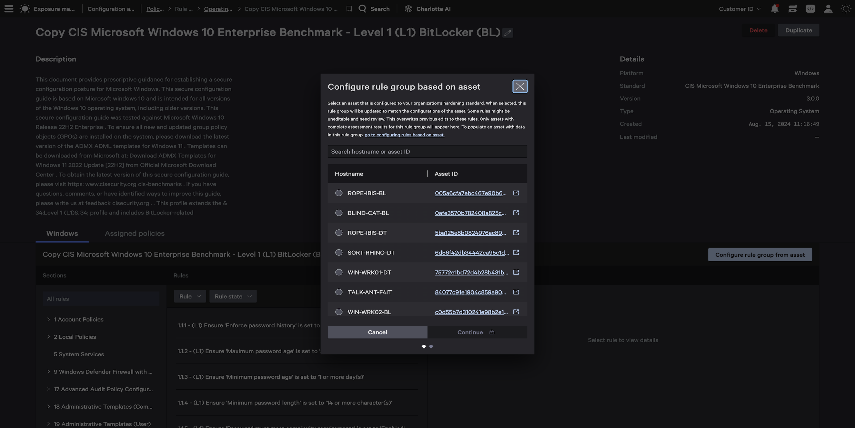
Task: Open the hamburger navigation menu
Action: tap(9, 9)
